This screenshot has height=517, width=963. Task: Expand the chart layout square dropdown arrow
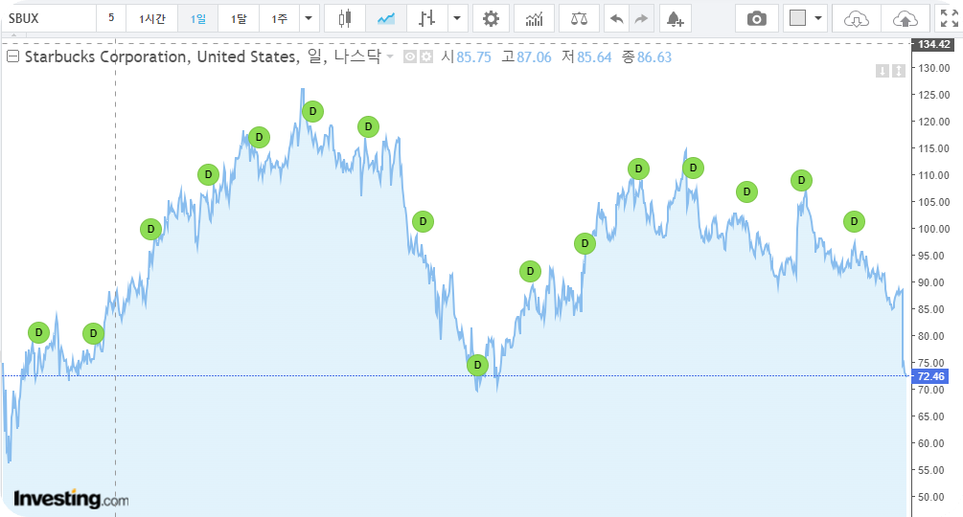pos(818,18)
